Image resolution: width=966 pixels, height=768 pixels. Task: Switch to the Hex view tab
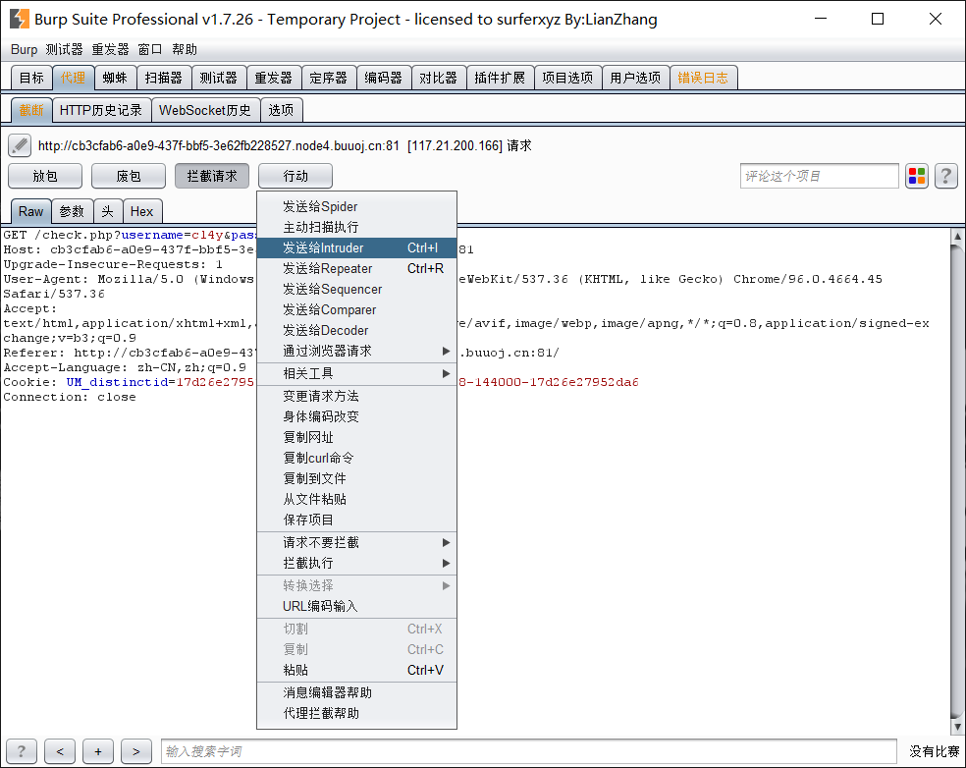point(141,211)
